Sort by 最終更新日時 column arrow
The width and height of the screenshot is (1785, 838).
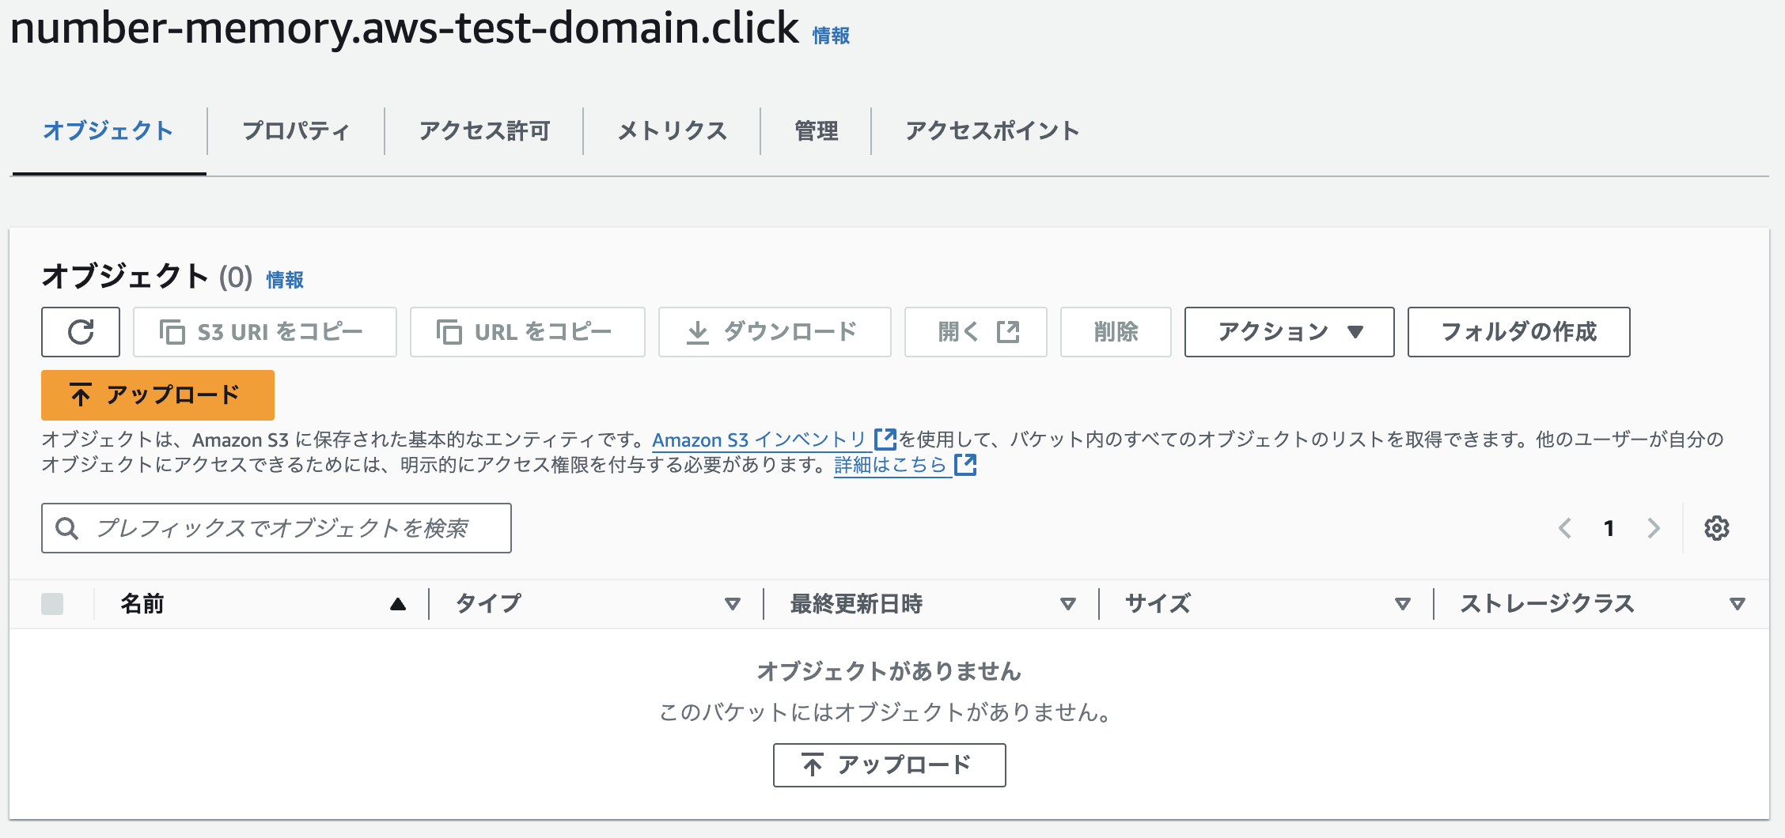[1068, 604]
